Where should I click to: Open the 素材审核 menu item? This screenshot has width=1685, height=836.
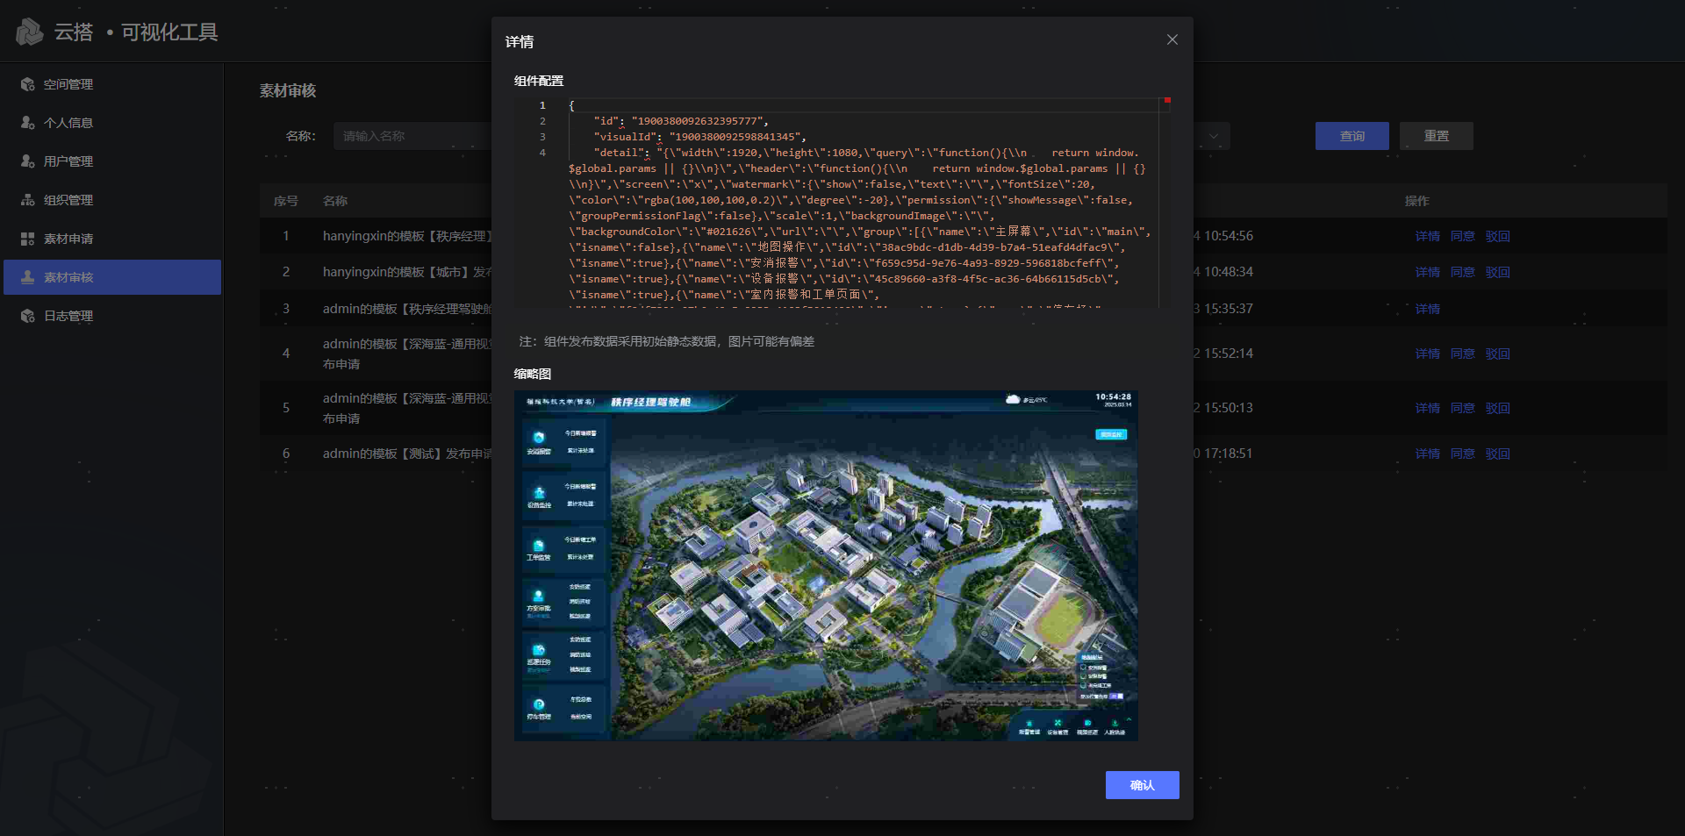(x=68, y=277)
